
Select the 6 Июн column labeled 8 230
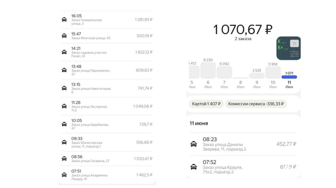pos(208,70)
